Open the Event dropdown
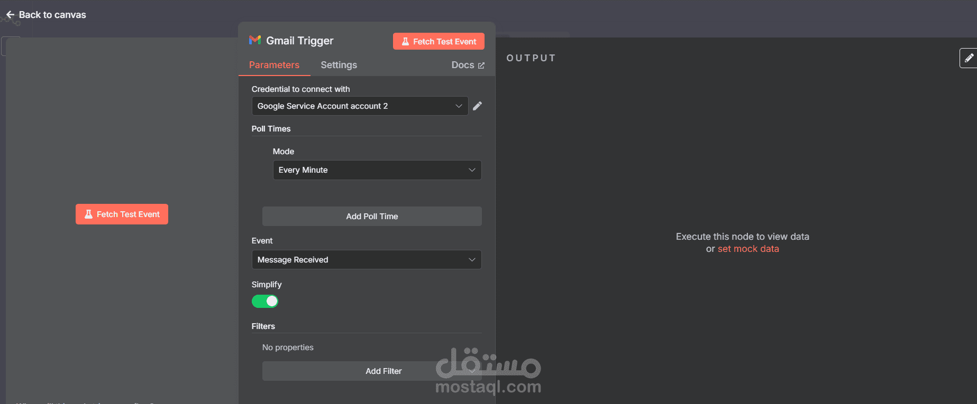Image resolution: width=977 pixels, height=404 pixels. pyautogui.click(x=367, y=260)
